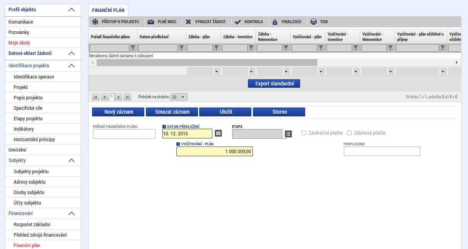Viewport: 468px width, 249px height.
Task: Click Smazat záznam button
Action: click(172, 112)
